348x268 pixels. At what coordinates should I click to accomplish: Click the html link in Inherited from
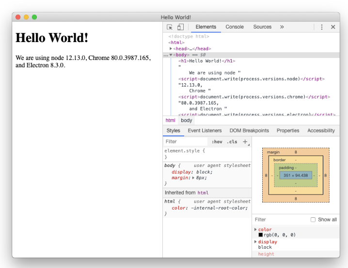203,193
